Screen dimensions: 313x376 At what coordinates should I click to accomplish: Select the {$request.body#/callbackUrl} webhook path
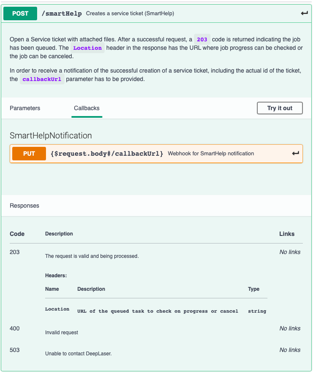(x=107, y=153)
